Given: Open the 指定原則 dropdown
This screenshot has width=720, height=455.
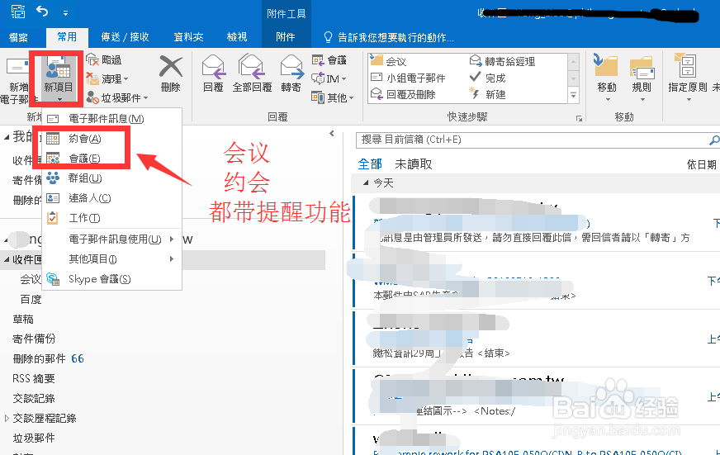Looking at the screenshot, I should coord(688,79).
